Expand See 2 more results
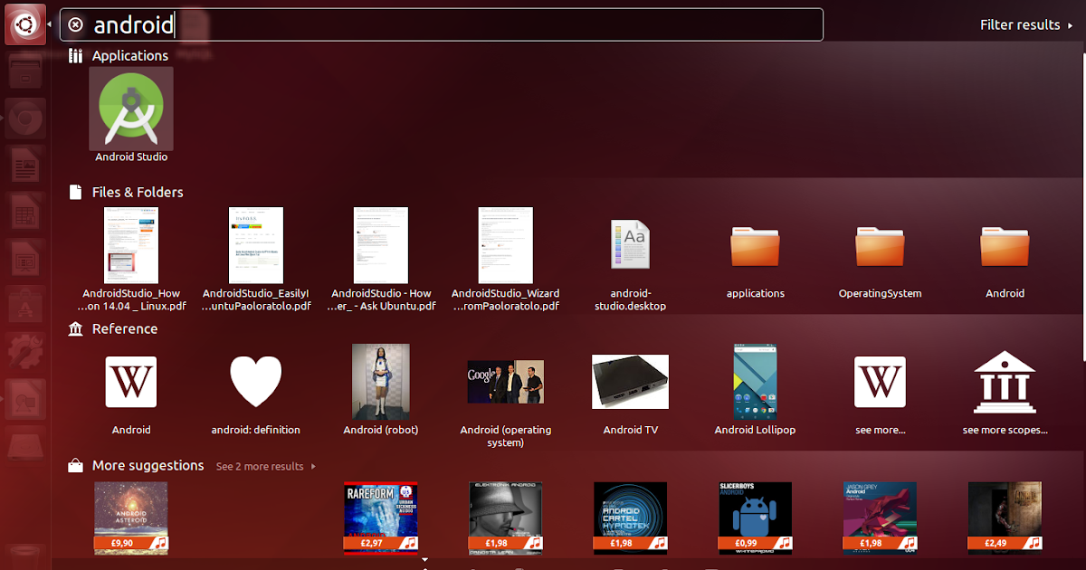Viewport: 1086px width, 570px height. pos(266,467)
